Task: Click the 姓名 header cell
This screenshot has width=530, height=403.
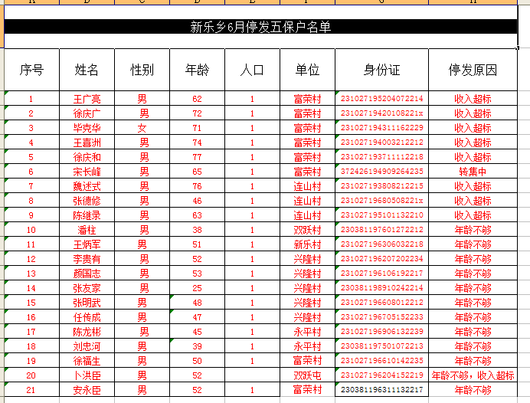Action: coord(87,70)
